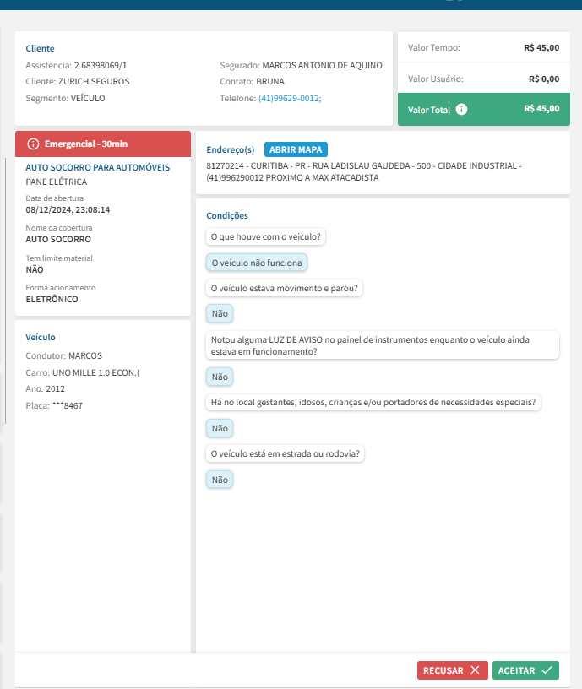Image resolution: width=582 pixels, height=689 pixels.
Task: Click 'Não' under vehicle moving and stopped question
Action: click(220, 313)
